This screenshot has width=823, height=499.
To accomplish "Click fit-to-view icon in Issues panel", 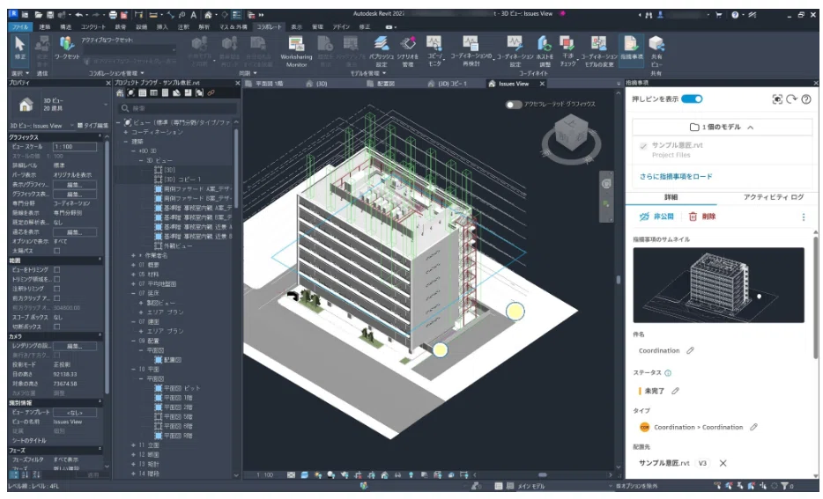I will tap(777, 99).
